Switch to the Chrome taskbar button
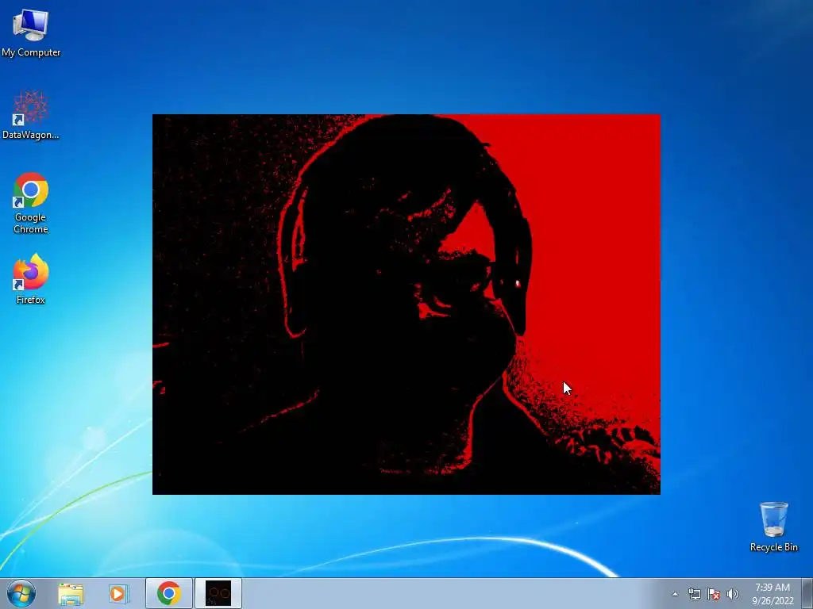Screen dimensions: 813x609 pos(169,593)
